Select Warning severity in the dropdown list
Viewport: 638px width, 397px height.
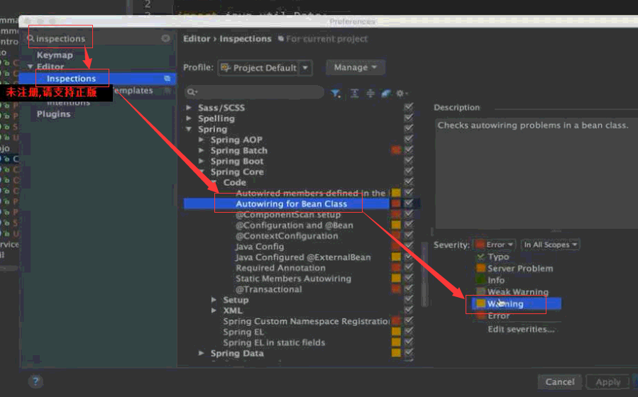[x=516, y=303]
